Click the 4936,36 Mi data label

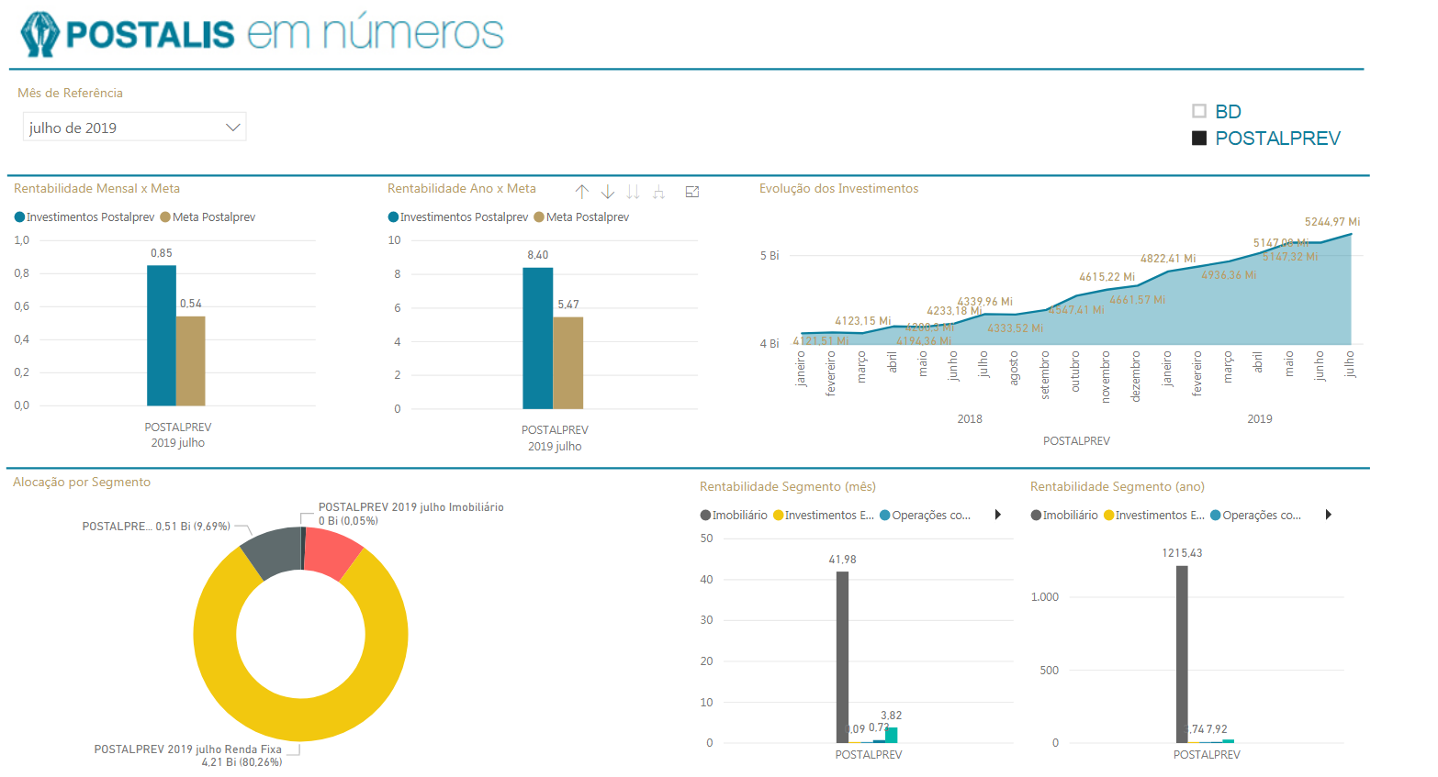tap(1229, 275)
